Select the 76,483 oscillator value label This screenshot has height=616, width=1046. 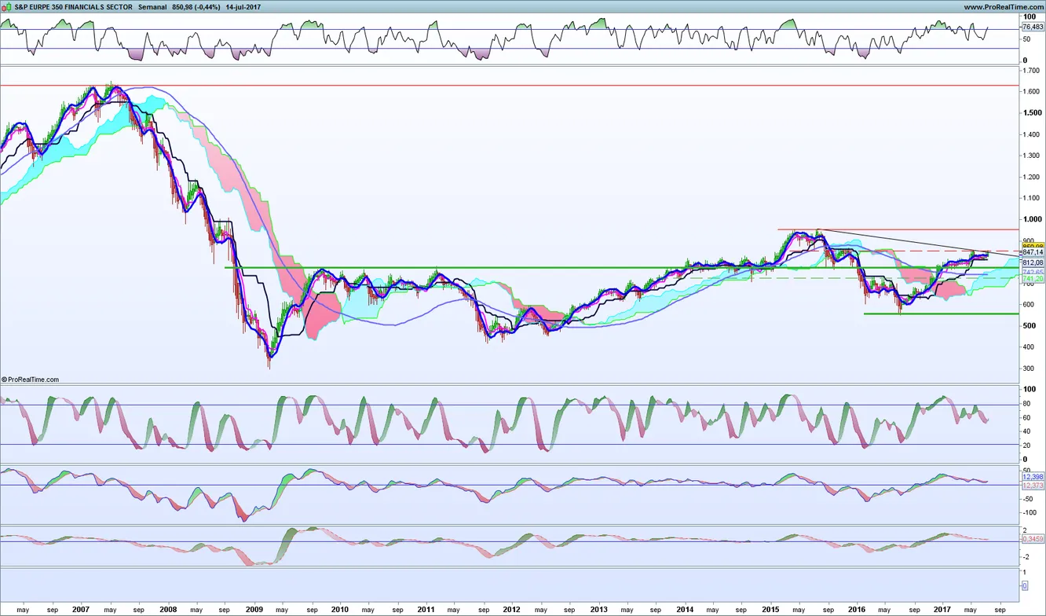coord(1033,27)
